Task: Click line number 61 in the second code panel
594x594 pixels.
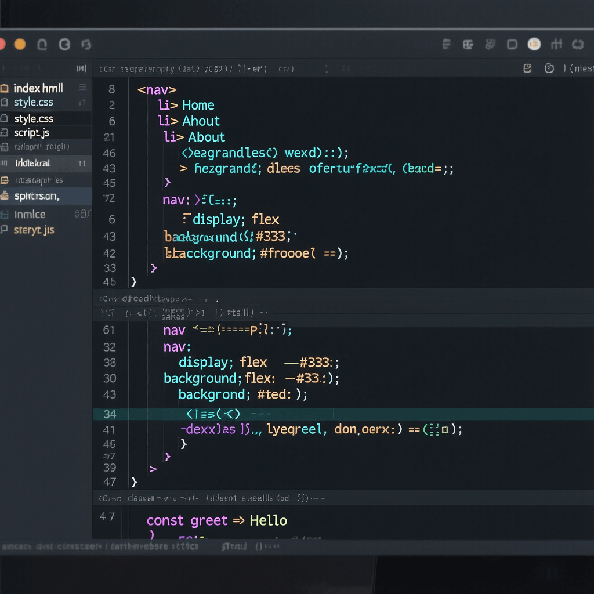Action: [x=108, y=330]
